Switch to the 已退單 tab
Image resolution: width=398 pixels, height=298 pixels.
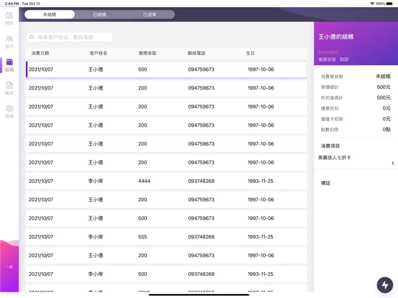[150, 14]
